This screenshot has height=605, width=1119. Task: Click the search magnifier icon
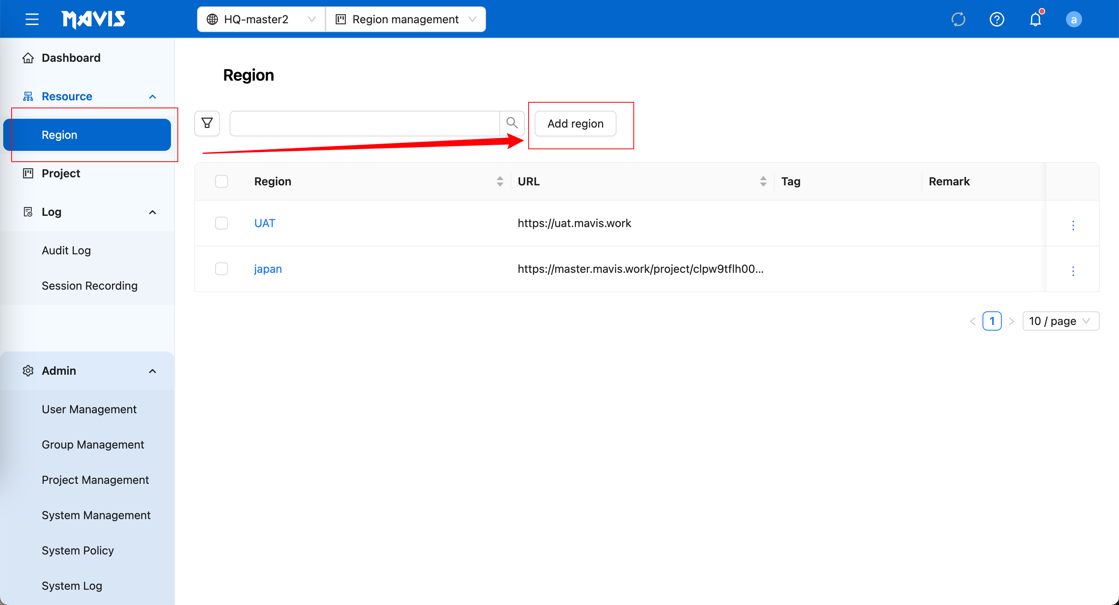512,123
